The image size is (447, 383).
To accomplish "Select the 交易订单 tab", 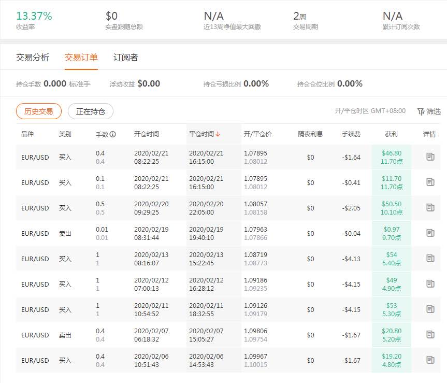I will point(81,58).
